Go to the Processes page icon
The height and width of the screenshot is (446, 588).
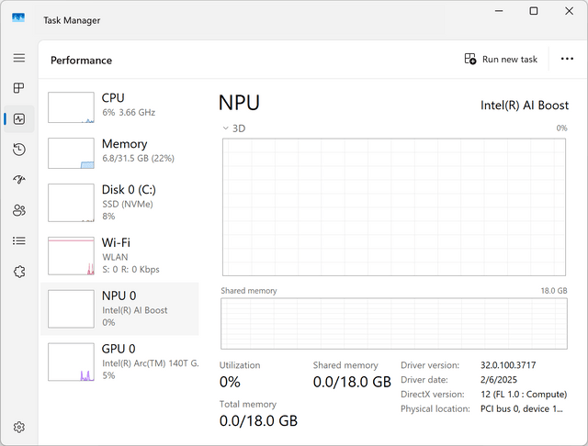click(18, 88)
